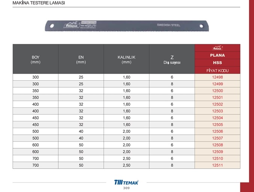This screenshot has width=254, height=192.
Task: Choose price code 12511
Action: point(217,165)
